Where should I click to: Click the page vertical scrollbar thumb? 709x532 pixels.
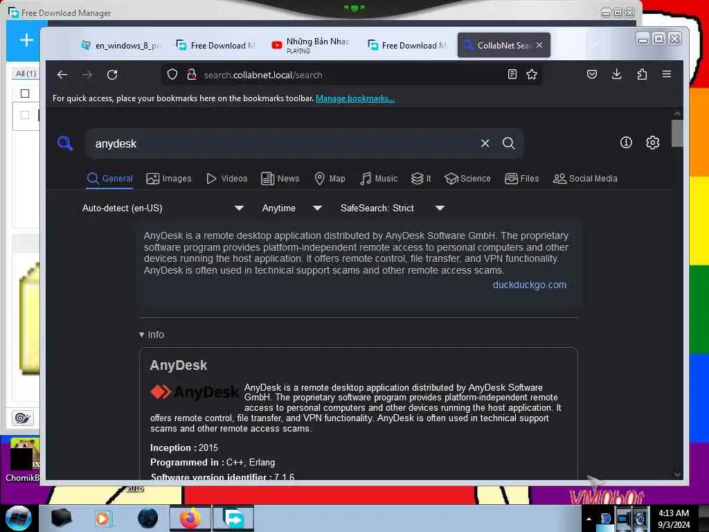[677, 133]
